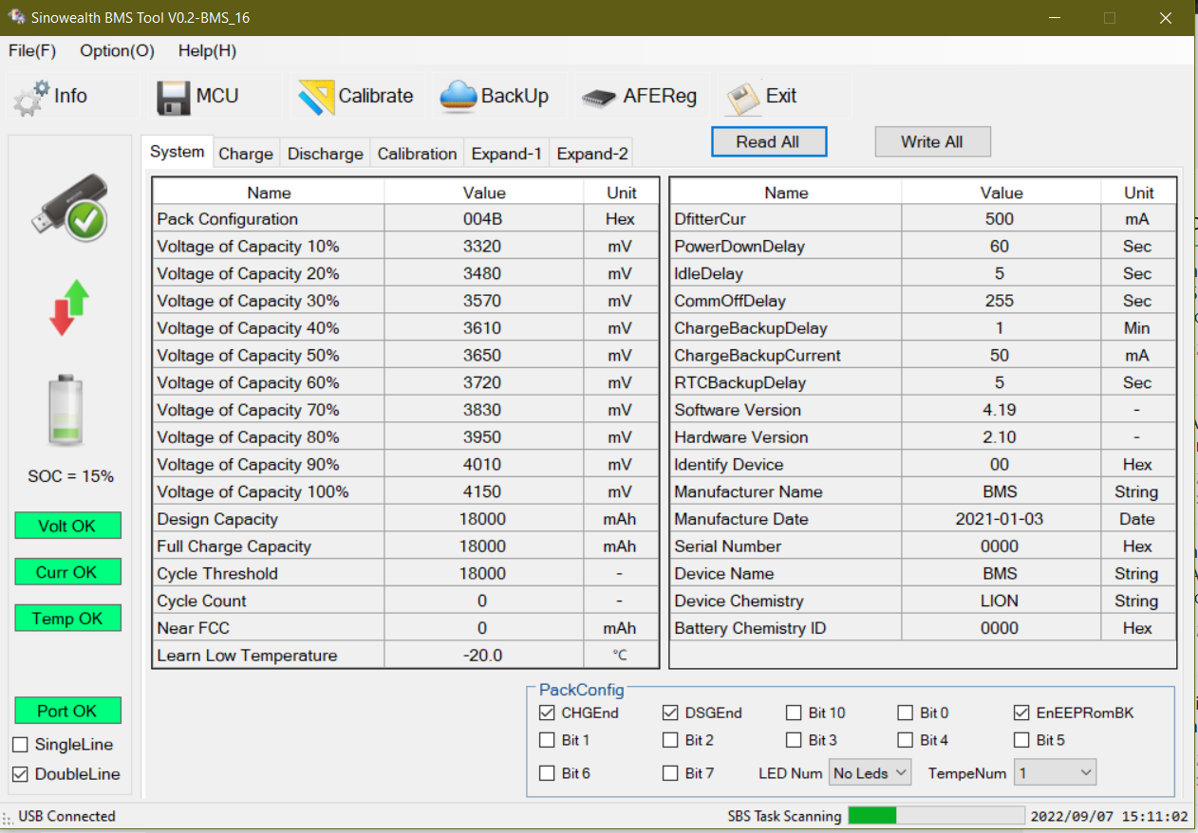The width and height of the screenshot is (1198, 833).
Task: Uncheck the DSGEnd option in PackConfig
Action: tap(670, 713)
